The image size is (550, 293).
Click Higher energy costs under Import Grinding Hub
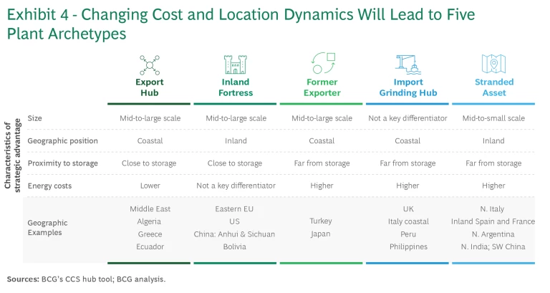[x=407, y=186]
